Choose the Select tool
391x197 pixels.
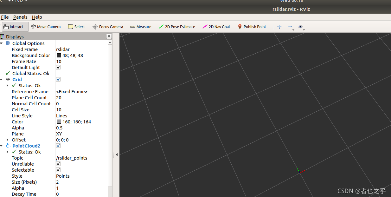click(x=76, y=27)
